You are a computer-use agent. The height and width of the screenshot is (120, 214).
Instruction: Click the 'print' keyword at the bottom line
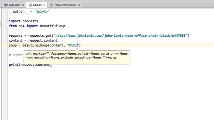coord(14,65)
